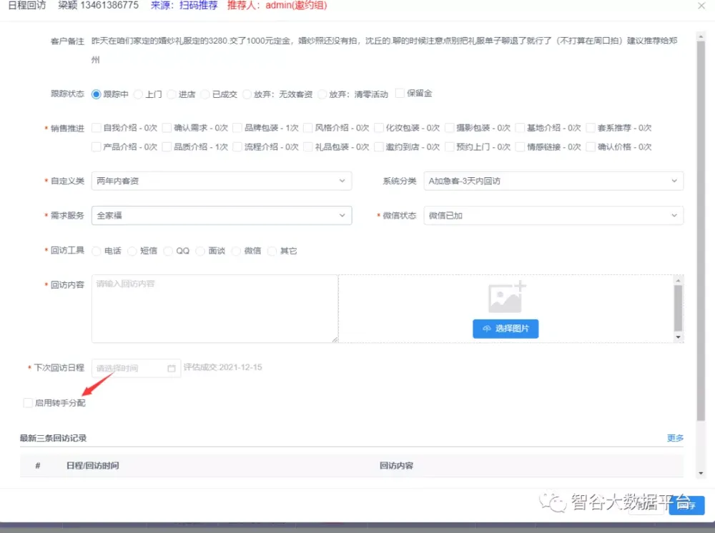Open the 自定义类 dropdown
This screenshot has height=533, width=715.
[x=222, y=181]
